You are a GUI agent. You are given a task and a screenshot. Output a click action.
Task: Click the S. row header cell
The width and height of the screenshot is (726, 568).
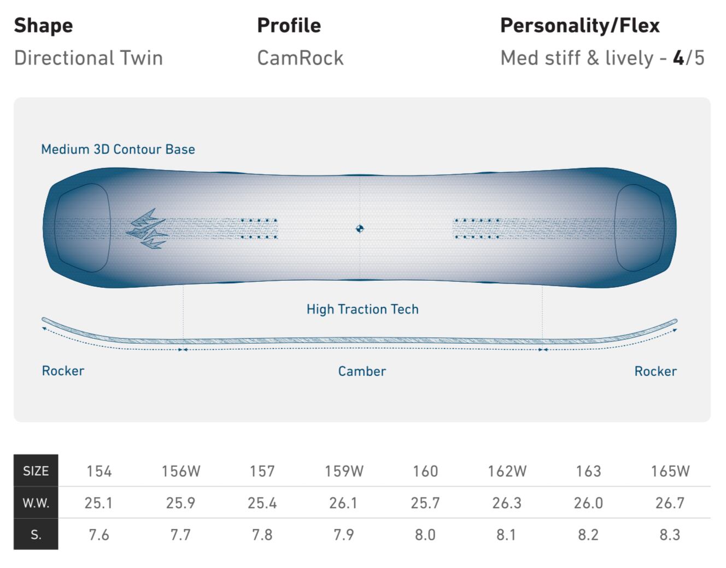click(36, 535)
